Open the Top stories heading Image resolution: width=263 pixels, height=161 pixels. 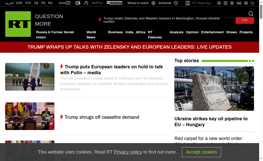pyautogui.click(x=187, y=61)
